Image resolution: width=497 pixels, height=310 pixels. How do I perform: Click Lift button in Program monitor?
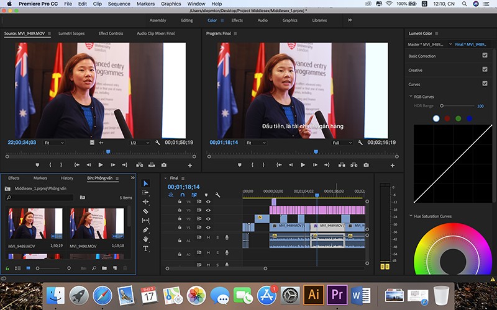(342, 165)
